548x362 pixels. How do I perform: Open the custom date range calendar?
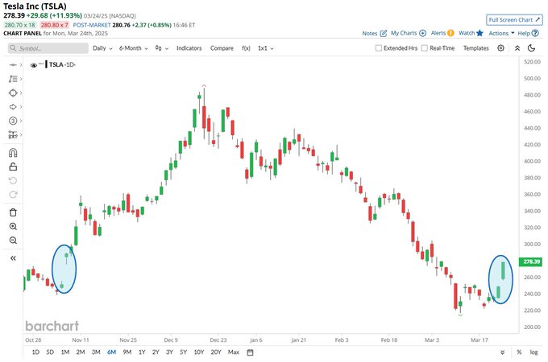coord(251,352)
